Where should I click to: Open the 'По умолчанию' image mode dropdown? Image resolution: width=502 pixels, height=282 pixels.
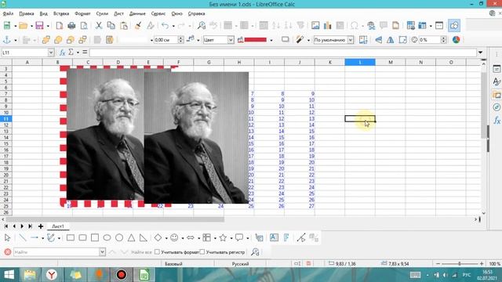pyautogui.click(x=351, y=40)
